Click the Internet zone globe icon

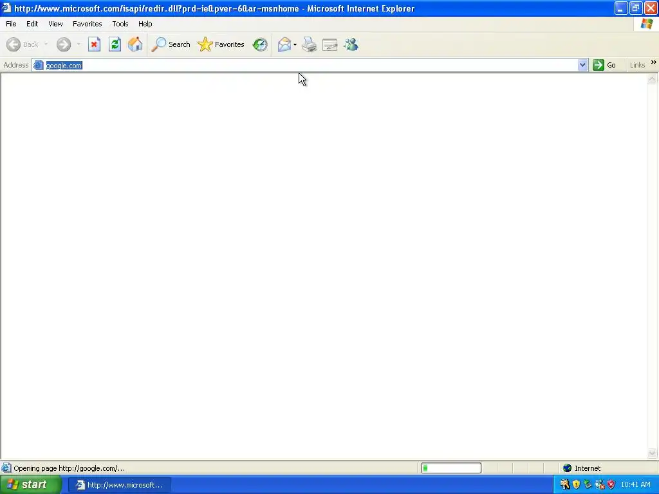coord(568,468)
